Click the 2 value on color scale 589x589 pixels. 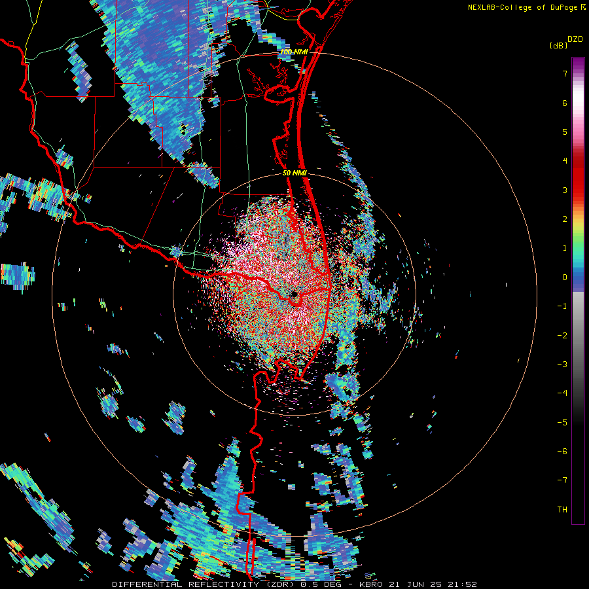(565, 219)
